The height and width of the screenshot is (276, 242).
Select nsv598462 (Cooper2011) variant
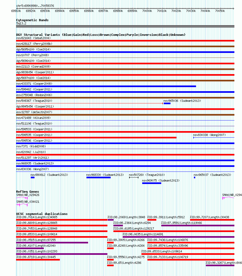point(34,89)
